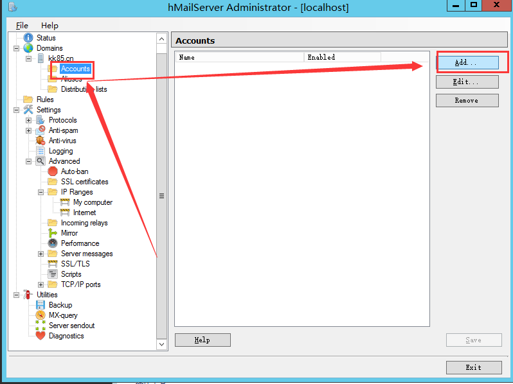Screen dimensions: 513x384
Task: Click the Distribution lists folder icon
Action: [52, 89]
